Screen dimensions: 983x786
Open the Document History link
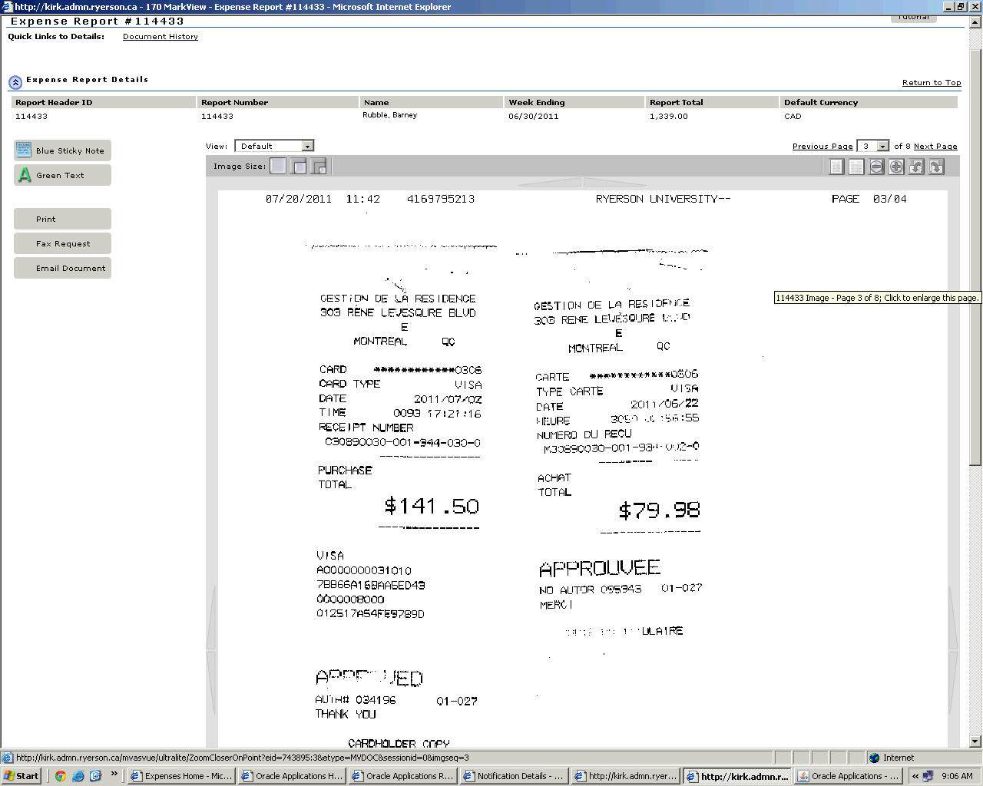[x=161, y=37]
